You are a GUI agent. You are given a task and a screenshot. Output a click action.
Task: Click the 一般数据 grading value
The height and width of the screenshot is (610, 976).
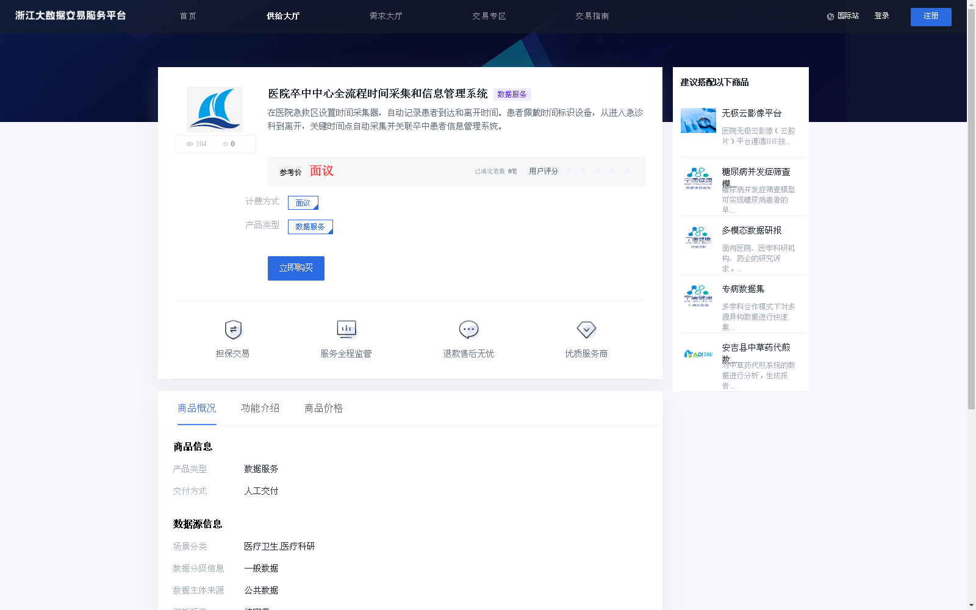pyautogui.click(x=261, y=569)
